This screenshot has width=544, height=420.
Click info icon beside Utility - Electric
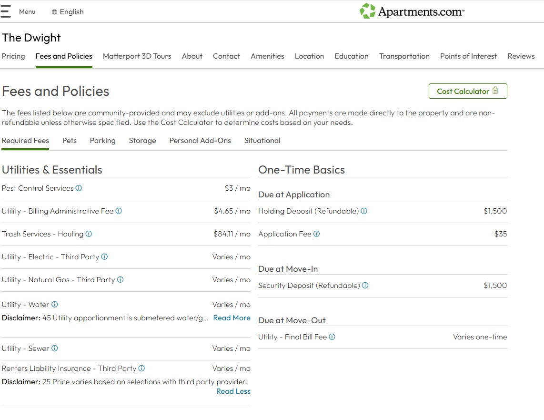pos(104,257)
